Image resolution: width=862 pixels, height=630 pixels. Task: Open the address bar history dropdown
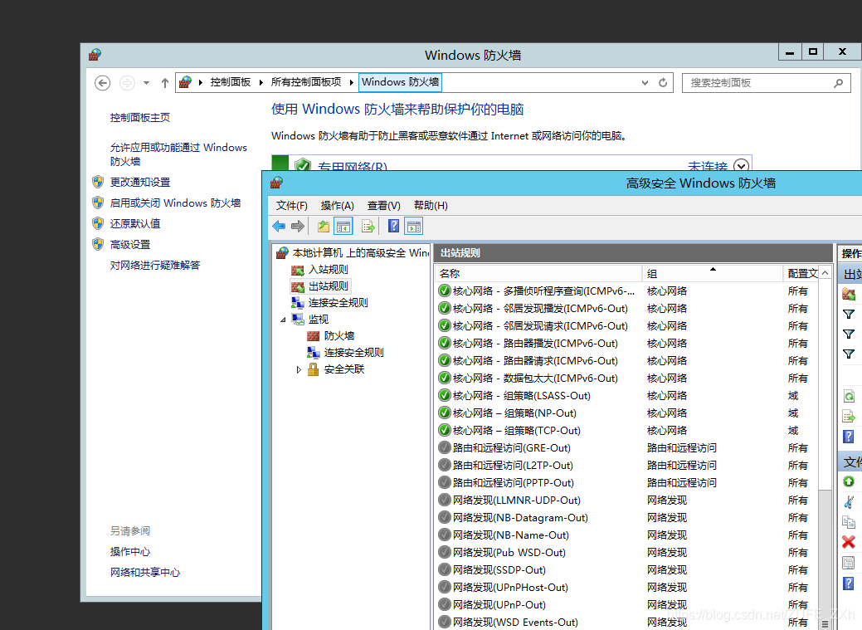coord(645,82)
